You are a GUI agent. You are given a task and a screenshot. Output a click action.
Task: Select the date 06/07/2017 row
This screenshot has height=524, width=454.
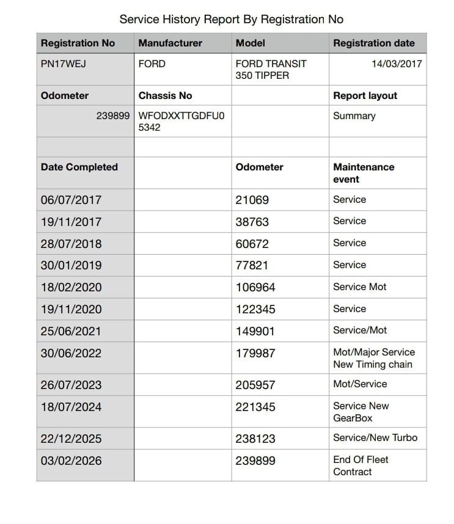71,200
